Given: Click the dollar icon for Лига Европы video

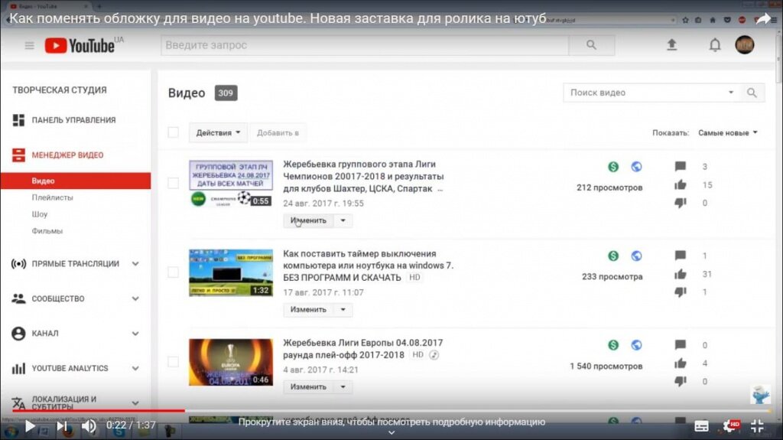Looking at the screenshot, I should coord(613,345).
